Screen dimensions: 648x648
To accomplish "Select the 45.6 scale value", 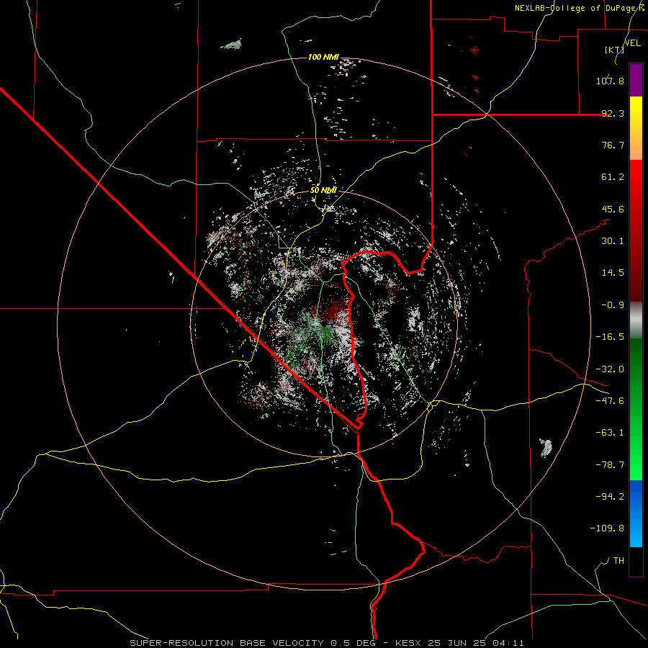I will tap(613, 209).
